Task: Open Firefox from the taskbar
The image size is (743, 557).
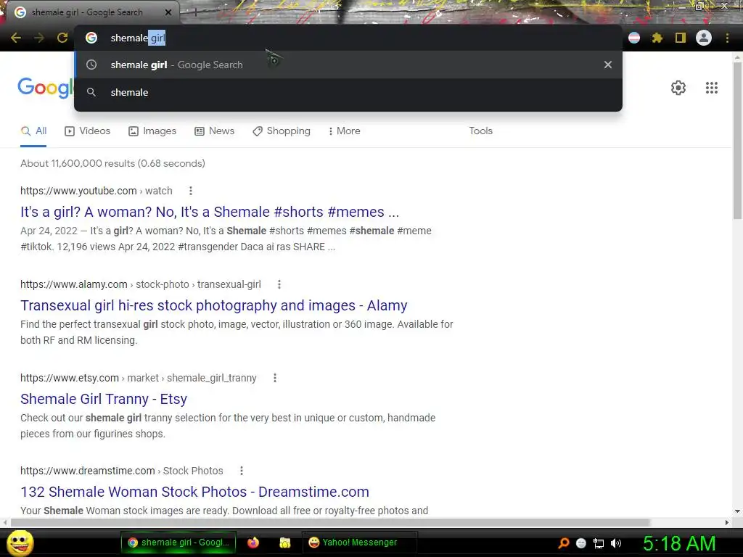Action: tap(253, 542)
